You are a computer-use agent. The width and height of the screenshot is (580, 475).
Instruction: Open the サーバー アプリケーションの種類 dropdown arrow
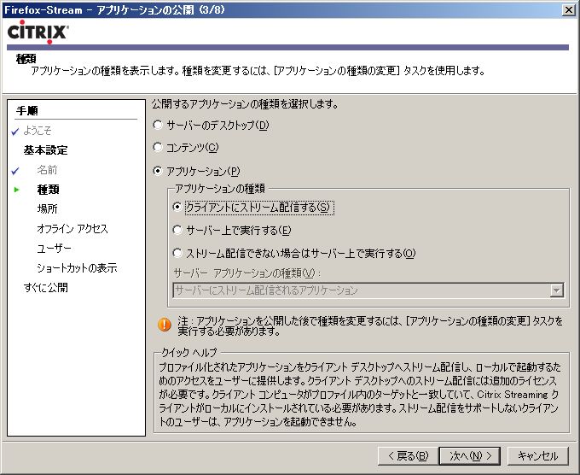[557, 290]
